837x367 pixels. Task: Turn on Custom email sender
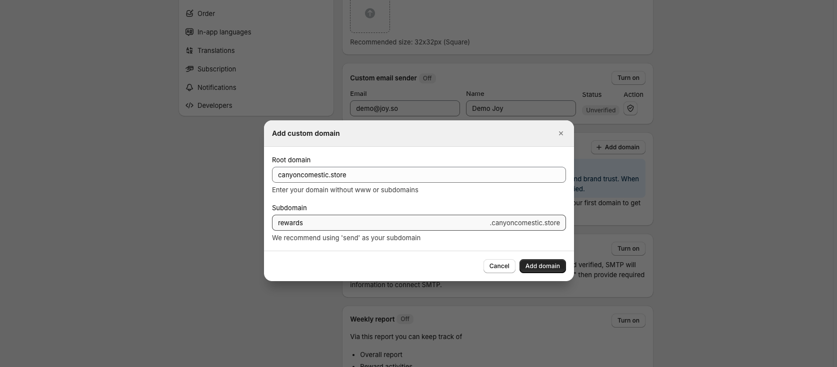[x=628, y=78]
